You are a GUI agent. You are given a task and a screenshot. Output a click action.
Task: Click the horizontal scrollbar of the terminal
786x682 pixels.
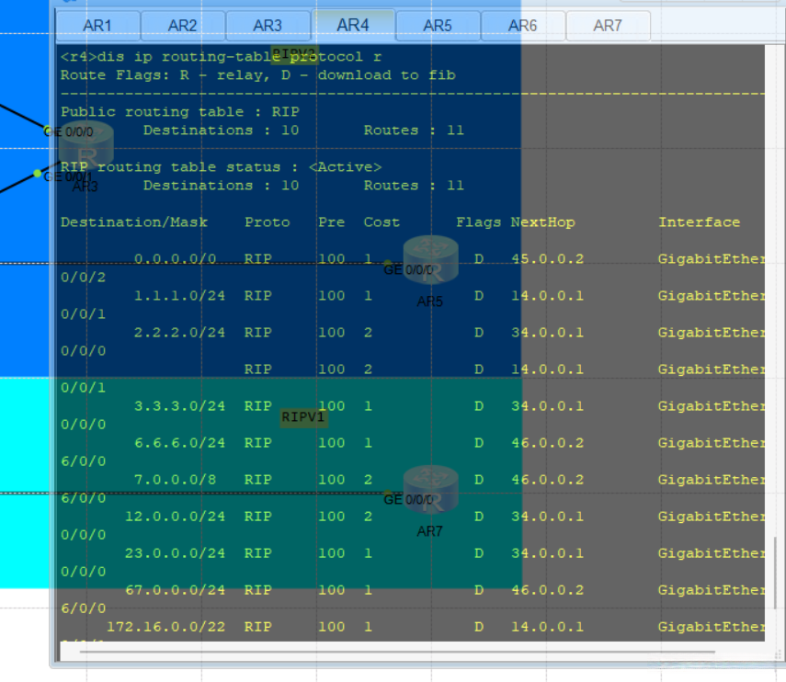[x=397, y=652]
